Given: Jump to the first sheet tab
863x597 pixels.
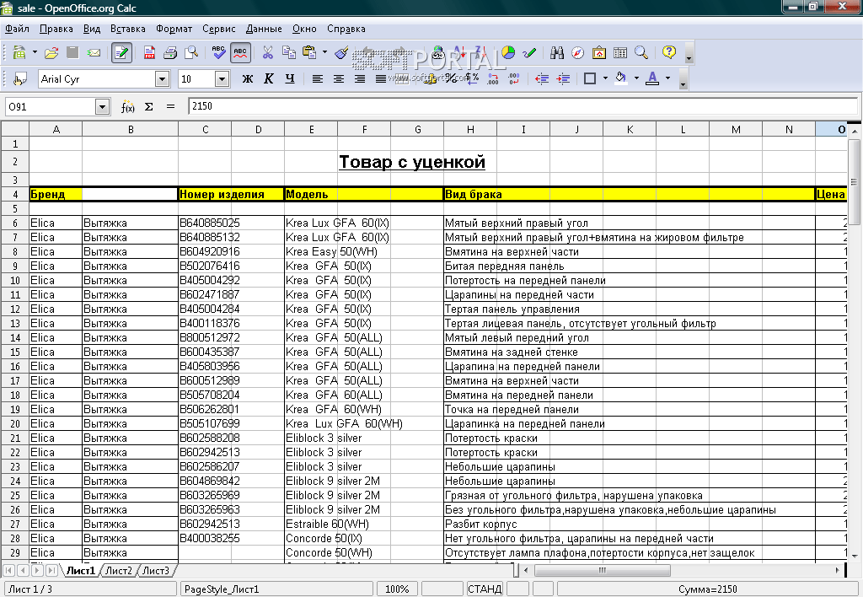Looking at the screenshot, I should pos(9,571).
